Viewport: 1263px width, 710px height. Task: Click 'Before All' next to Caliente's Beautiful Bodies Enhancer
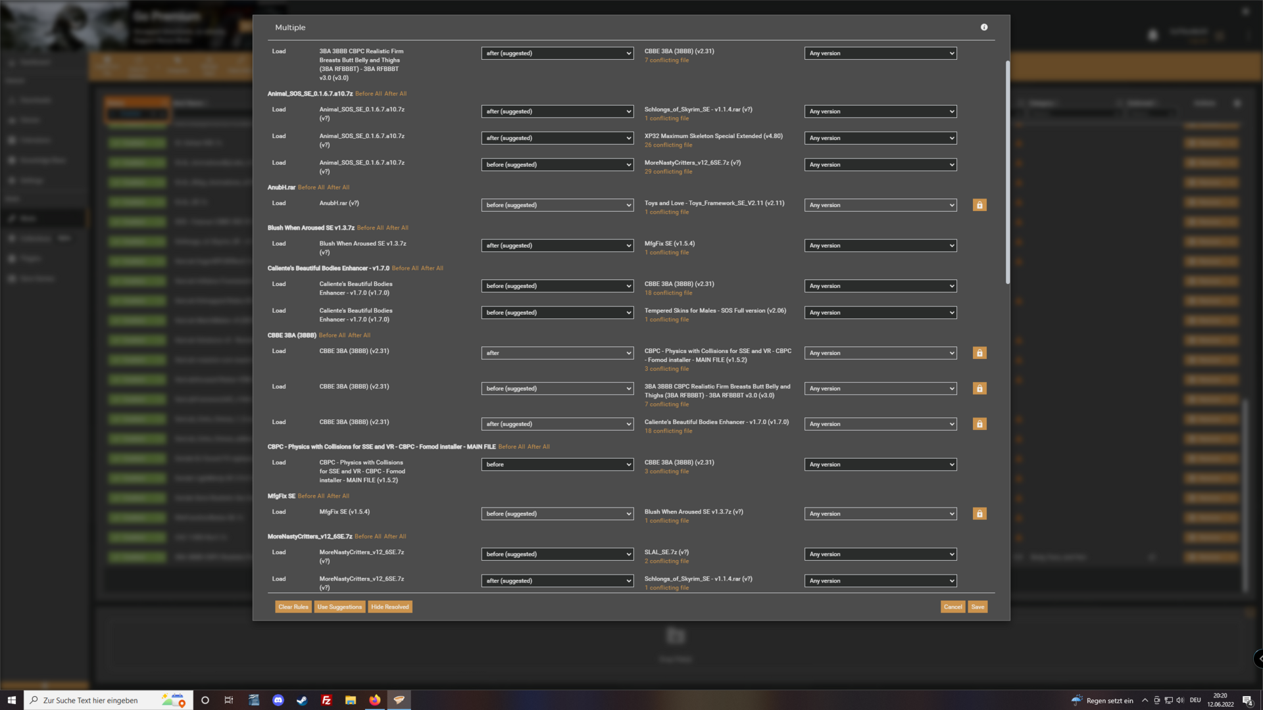point(405,268)
